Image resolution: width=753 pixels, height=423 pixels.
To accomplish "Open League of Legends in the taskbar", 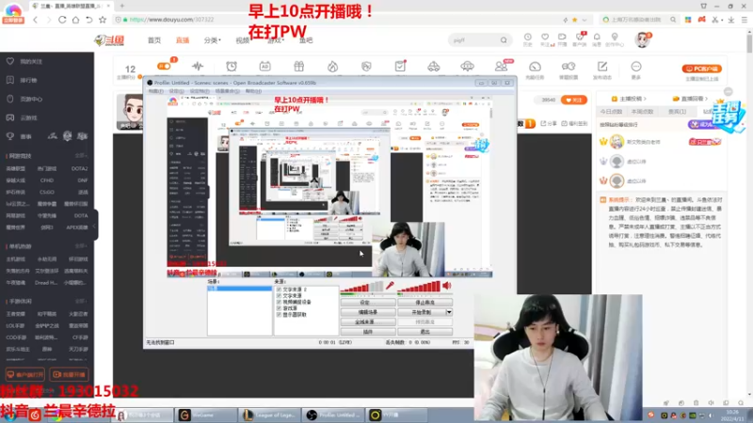I will point(268,415).
